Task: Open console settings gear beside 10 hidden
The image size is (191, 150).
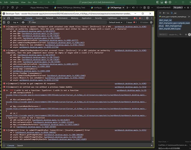Action: [151, 22]
